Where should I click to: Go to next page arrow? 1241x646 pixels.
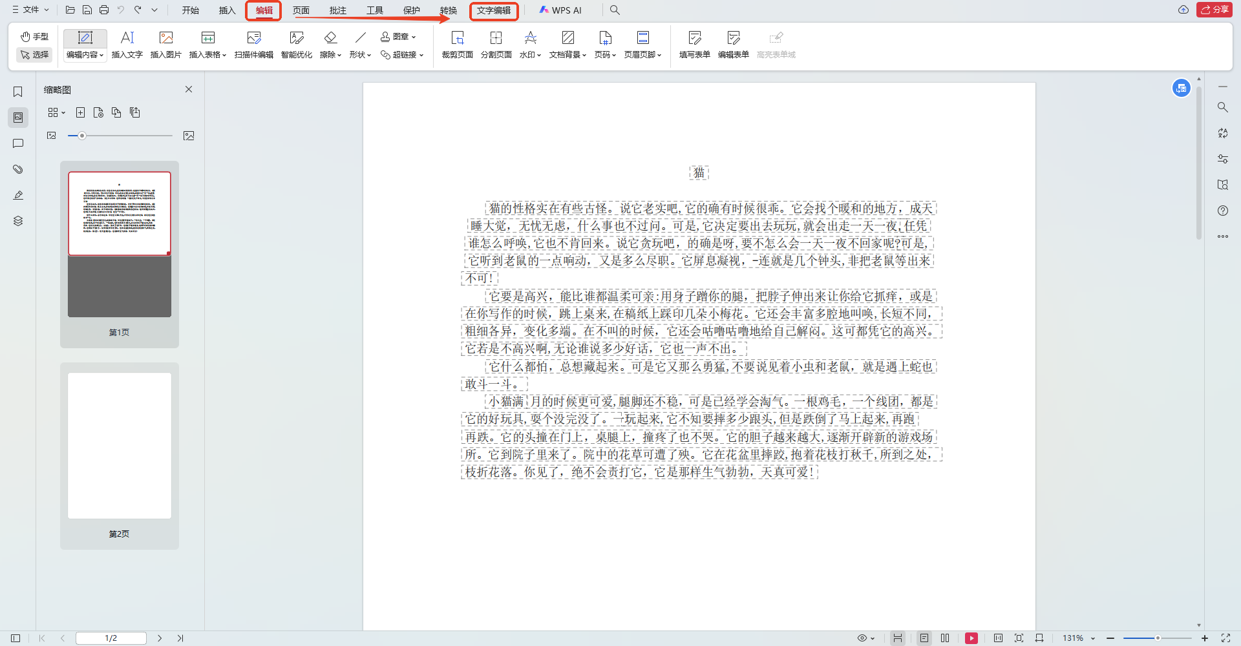(160, 638)
